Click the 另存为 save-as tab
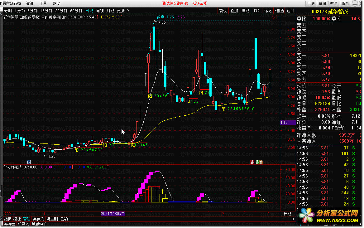The height and width of the screenshot is (228, 364). click(x=39, y=219)
